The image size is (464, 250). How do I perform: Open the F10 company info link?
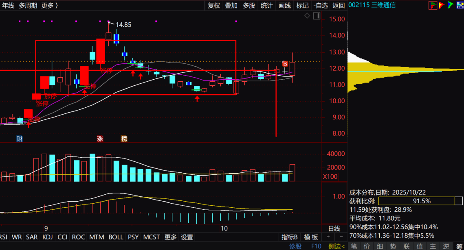click(x=316, y=246)
